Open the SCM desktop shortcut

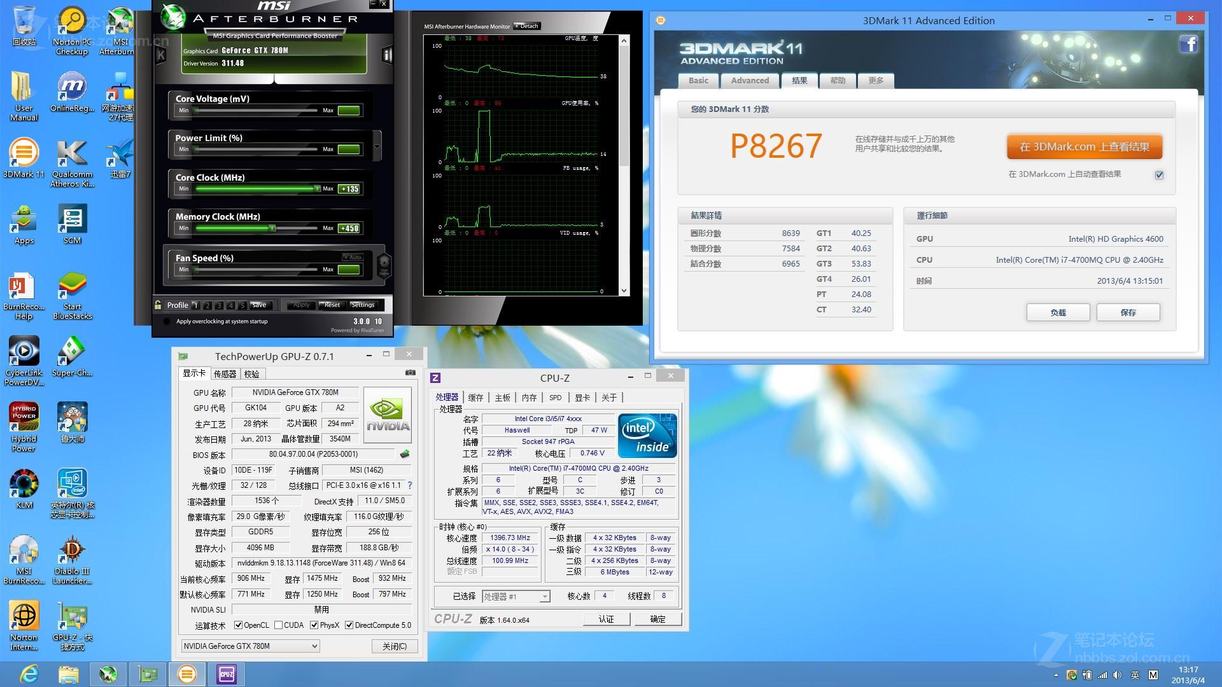coord(72,225)
